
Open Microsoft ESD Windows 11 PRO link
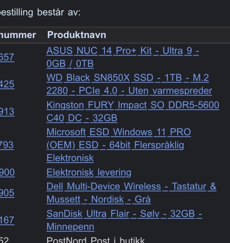[118, 133]
